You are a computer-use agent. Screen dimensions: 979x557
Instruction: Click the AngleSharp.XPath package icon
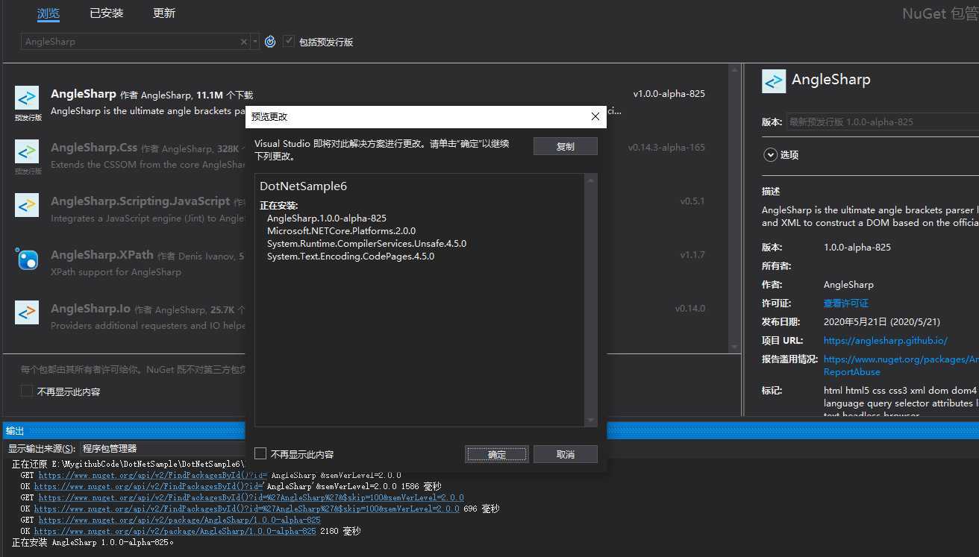(27, 259)
